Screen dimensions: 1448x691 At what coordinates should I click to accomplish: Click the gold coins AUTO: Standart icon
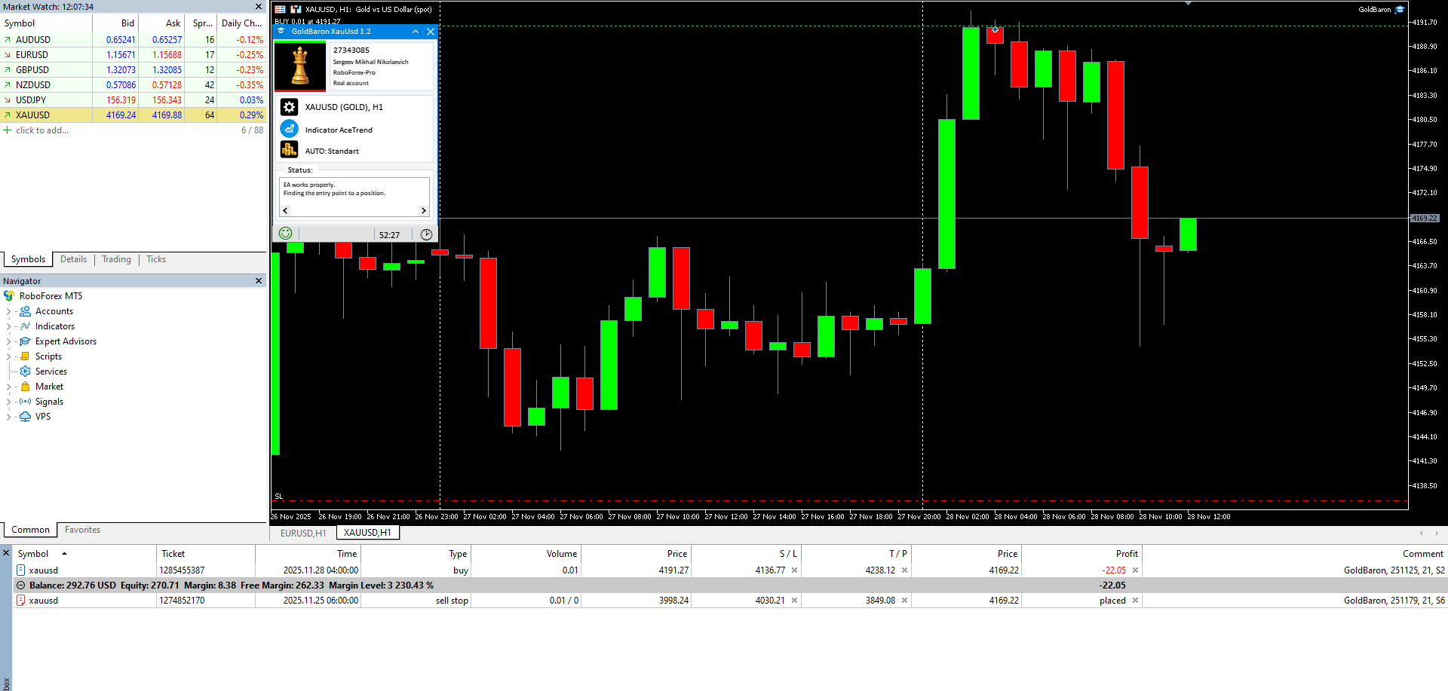289,150
